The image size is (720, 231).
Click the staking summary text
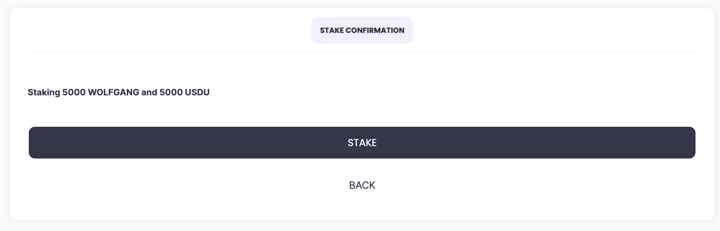tap(119, 92)
